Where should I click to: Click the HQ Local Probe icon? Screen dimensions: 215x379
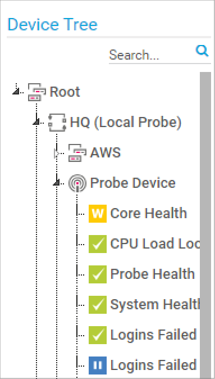coord(57,123)
